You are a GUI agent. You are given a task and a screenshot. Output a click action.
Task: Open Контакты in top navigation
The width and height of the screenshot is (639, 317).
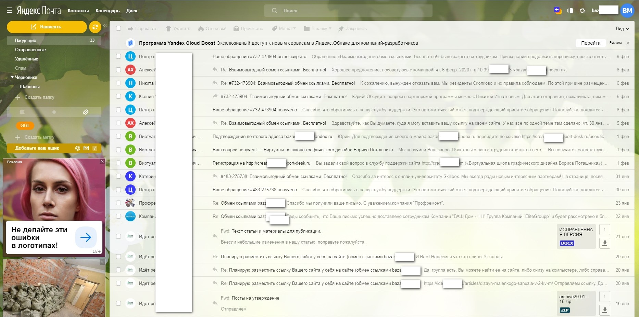tap(78, 11)
